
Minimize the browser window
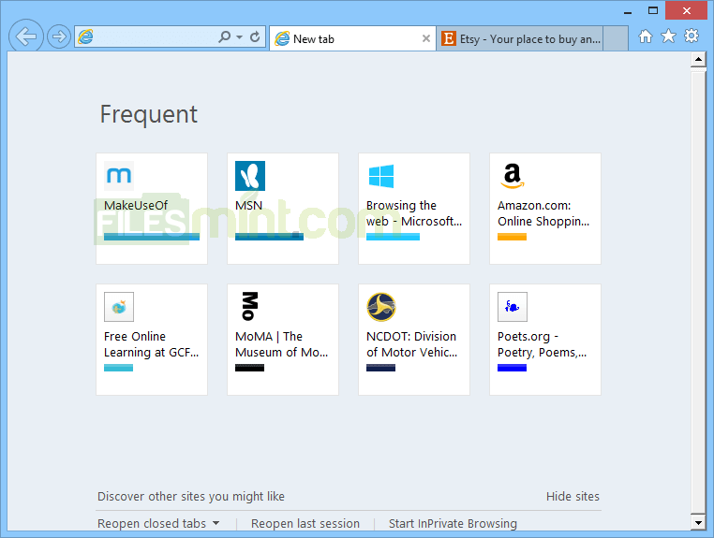coord(628,11)
